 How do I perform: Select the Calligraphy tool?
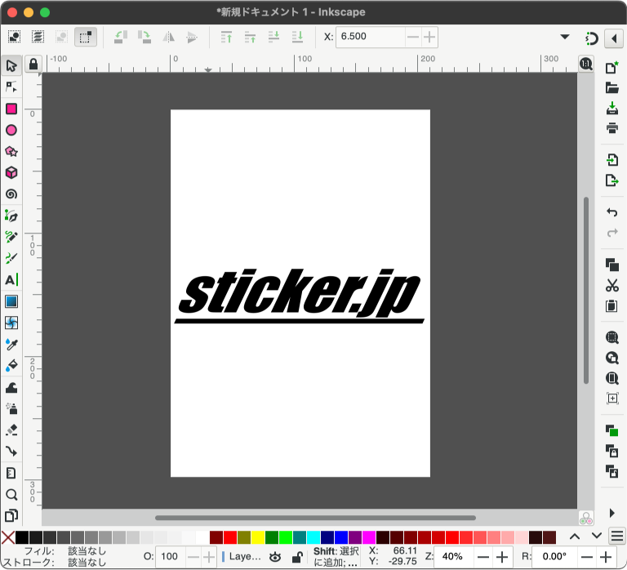click(11, 258)
